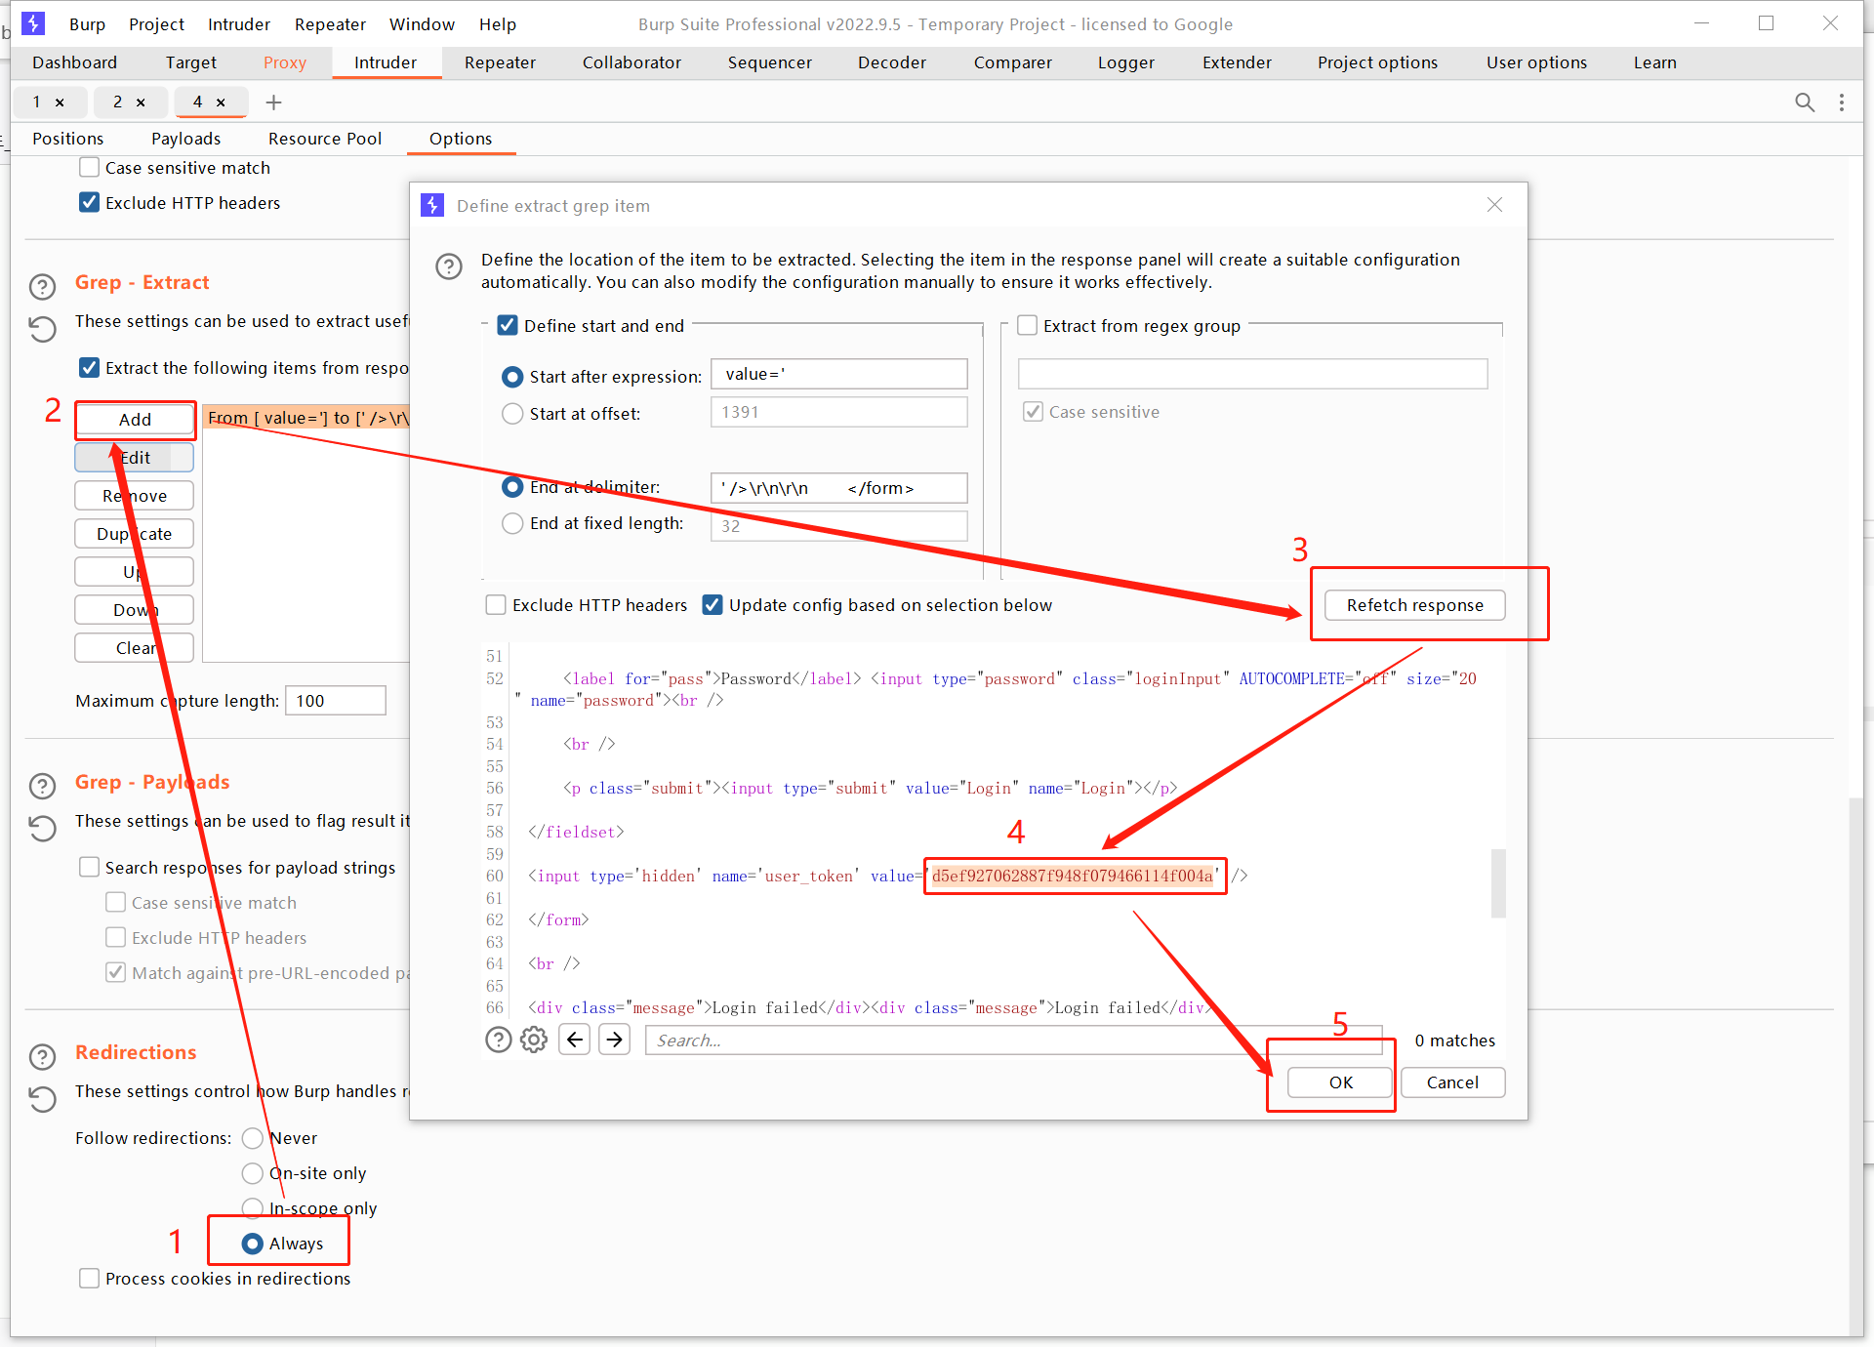The height and width of the screenshot is (1347, 1874).
Task: Open the three-dot more options menu
Action: pos(1842,102)
